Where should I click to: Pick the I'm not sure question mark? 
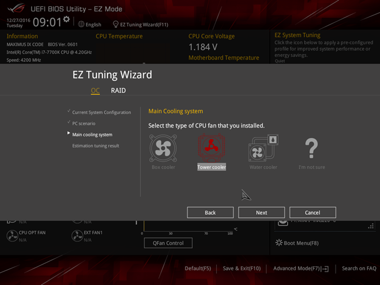312,148
